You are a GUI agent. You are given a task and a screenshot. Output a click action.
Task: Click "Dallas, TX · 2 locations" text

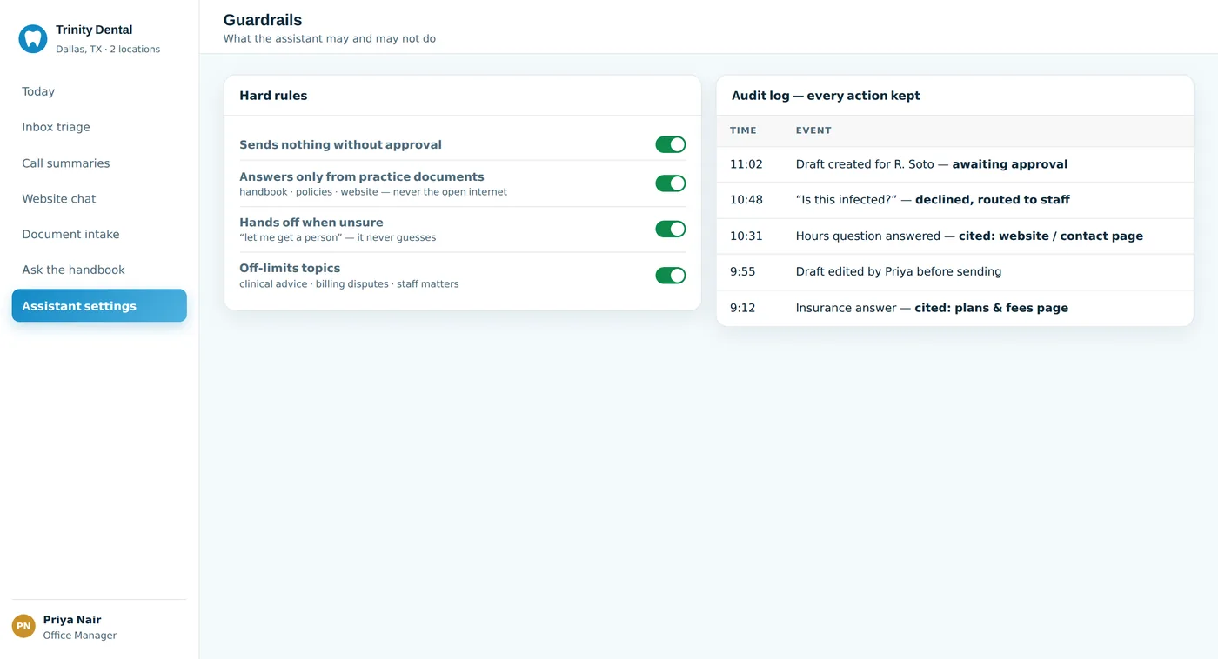(x=108, y=50)
